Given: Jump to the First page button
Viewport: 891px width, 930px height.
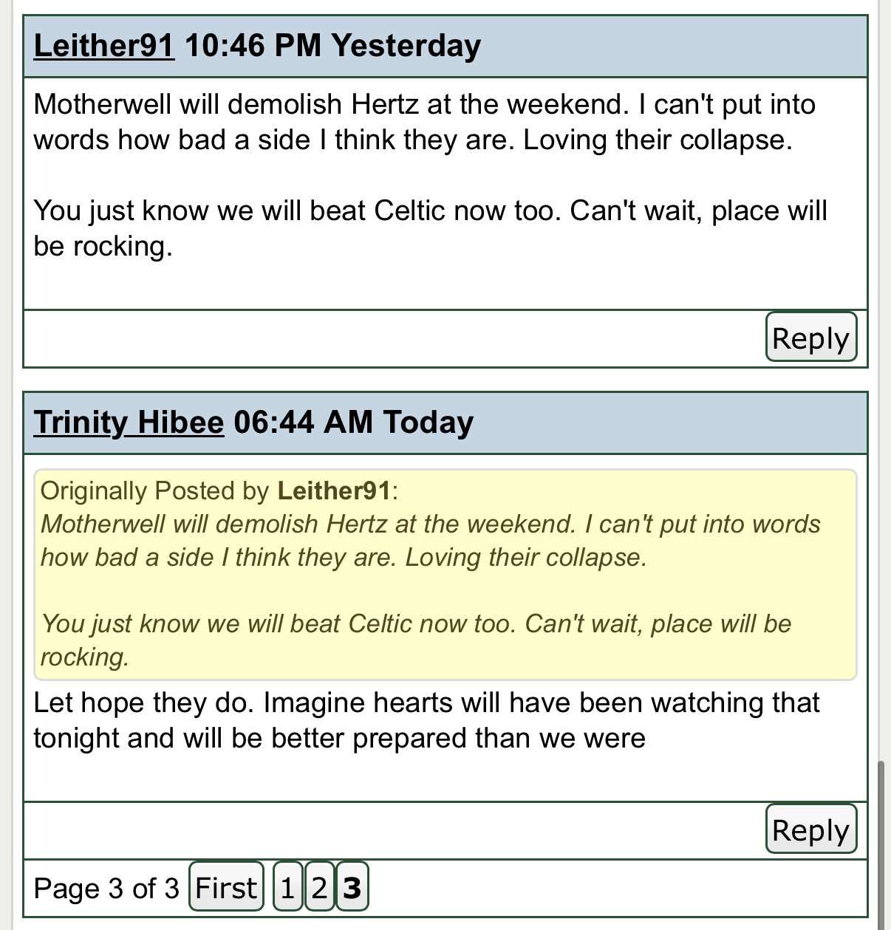Looking at the screenshot, I should pyautogui.click(x=226, y=887).
